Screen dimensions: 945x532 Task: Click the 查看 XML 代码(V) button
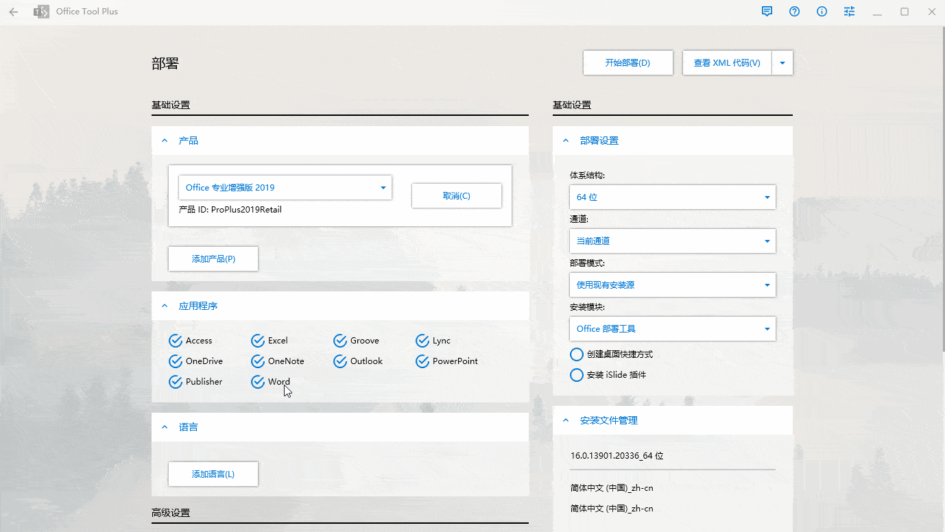[727, 63]
